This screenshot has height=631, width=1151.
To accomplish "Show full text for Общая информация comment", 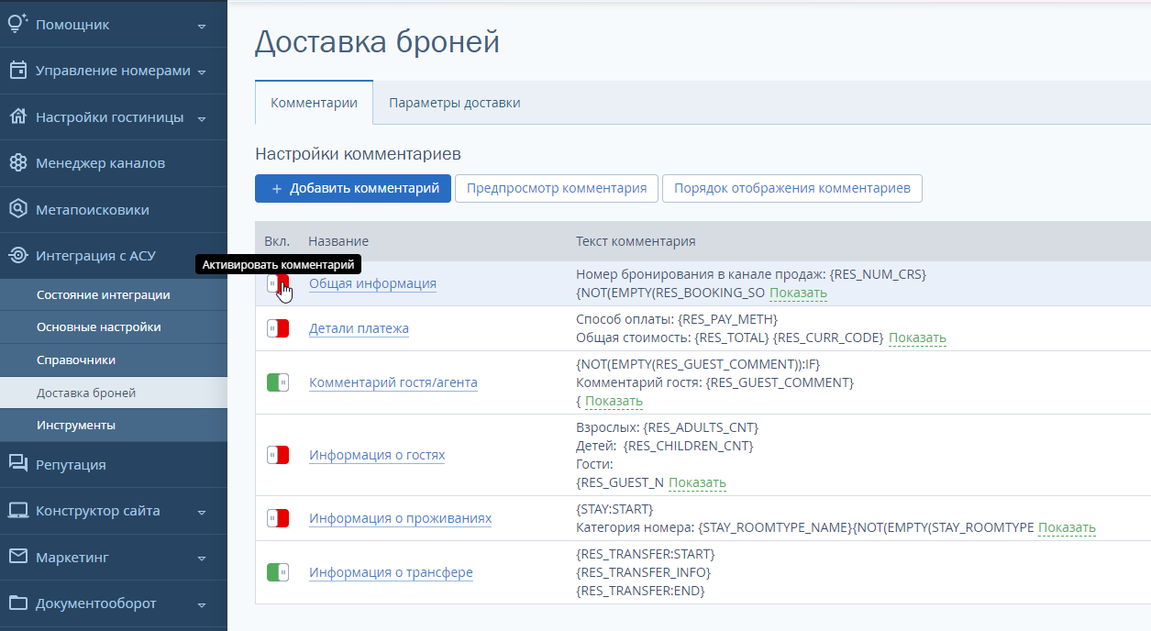I will click(x=798, y=293).
